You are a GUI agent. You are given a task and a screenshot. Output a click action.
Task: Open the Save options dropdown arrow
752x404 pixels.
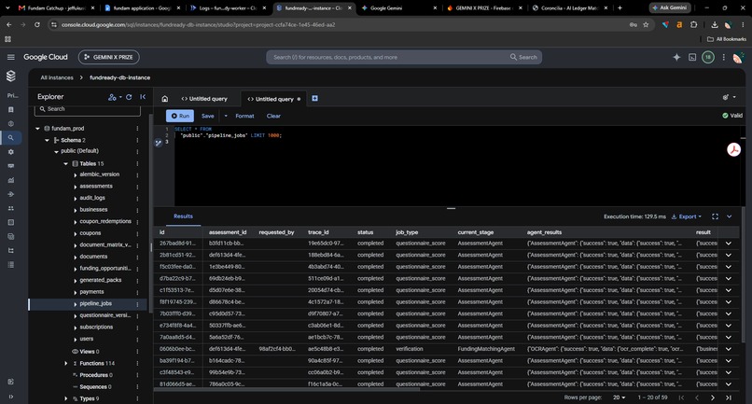point(226,116)
